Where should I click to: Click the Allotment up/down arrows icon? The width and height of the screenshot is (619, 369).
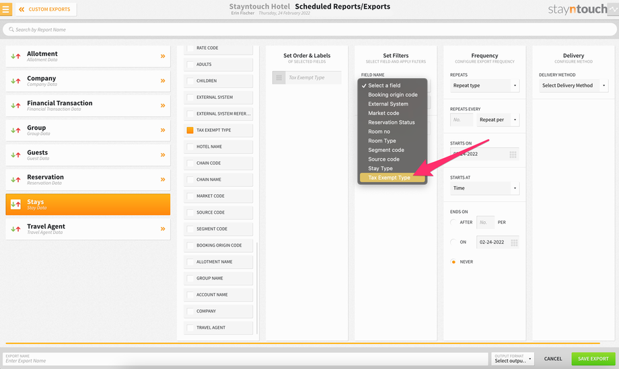[15, 56]
